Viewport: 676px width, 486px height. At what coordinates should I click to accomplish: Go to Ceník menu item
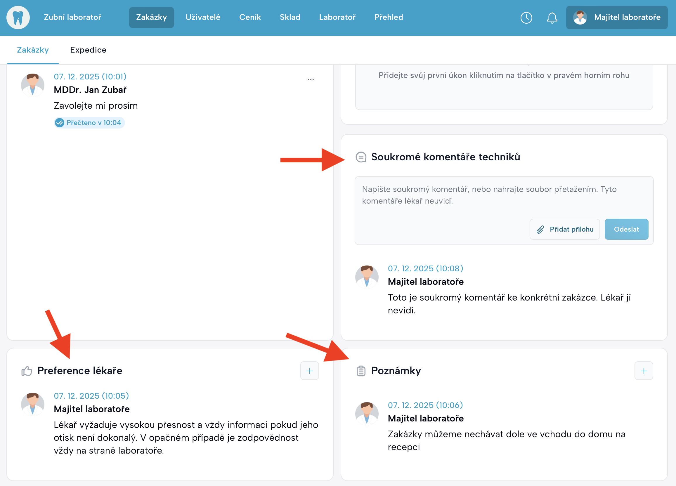coord(250,18)
